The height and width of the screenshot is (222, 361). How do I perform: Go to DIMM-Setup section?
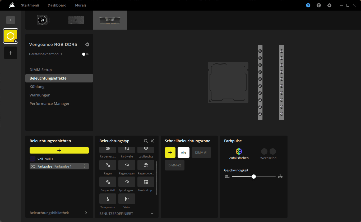click(59, 70)
